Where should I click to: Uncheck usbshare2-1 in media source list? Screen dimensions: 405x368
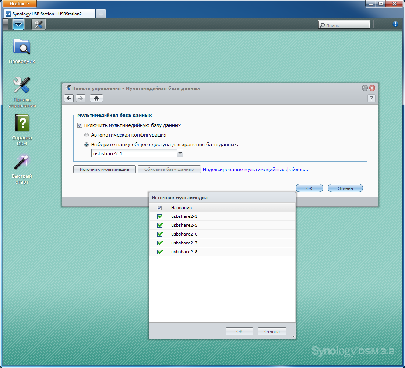(160, 216)
